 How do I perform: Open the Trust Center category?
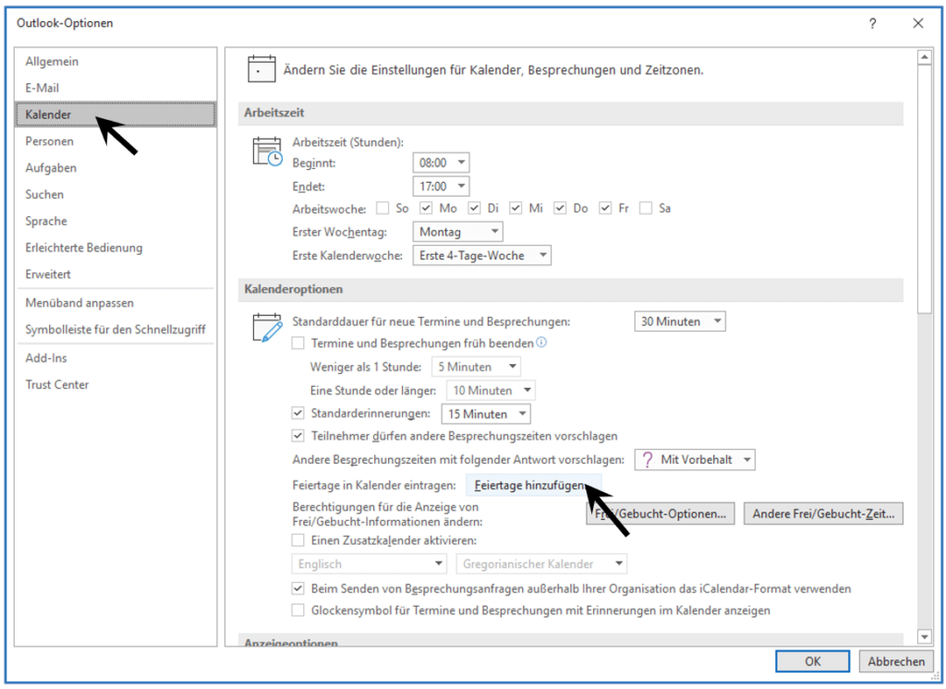(115, 384)
